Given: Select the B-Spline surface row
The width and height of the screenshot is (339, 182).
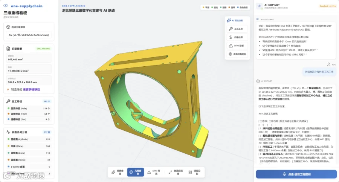Looking at the screenshot, I should pos(29,167).
